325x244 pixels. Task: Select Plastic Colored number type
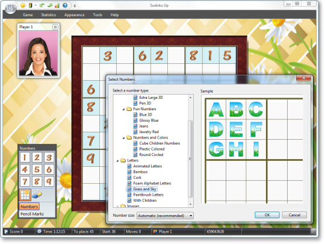[x=152, y=149]
